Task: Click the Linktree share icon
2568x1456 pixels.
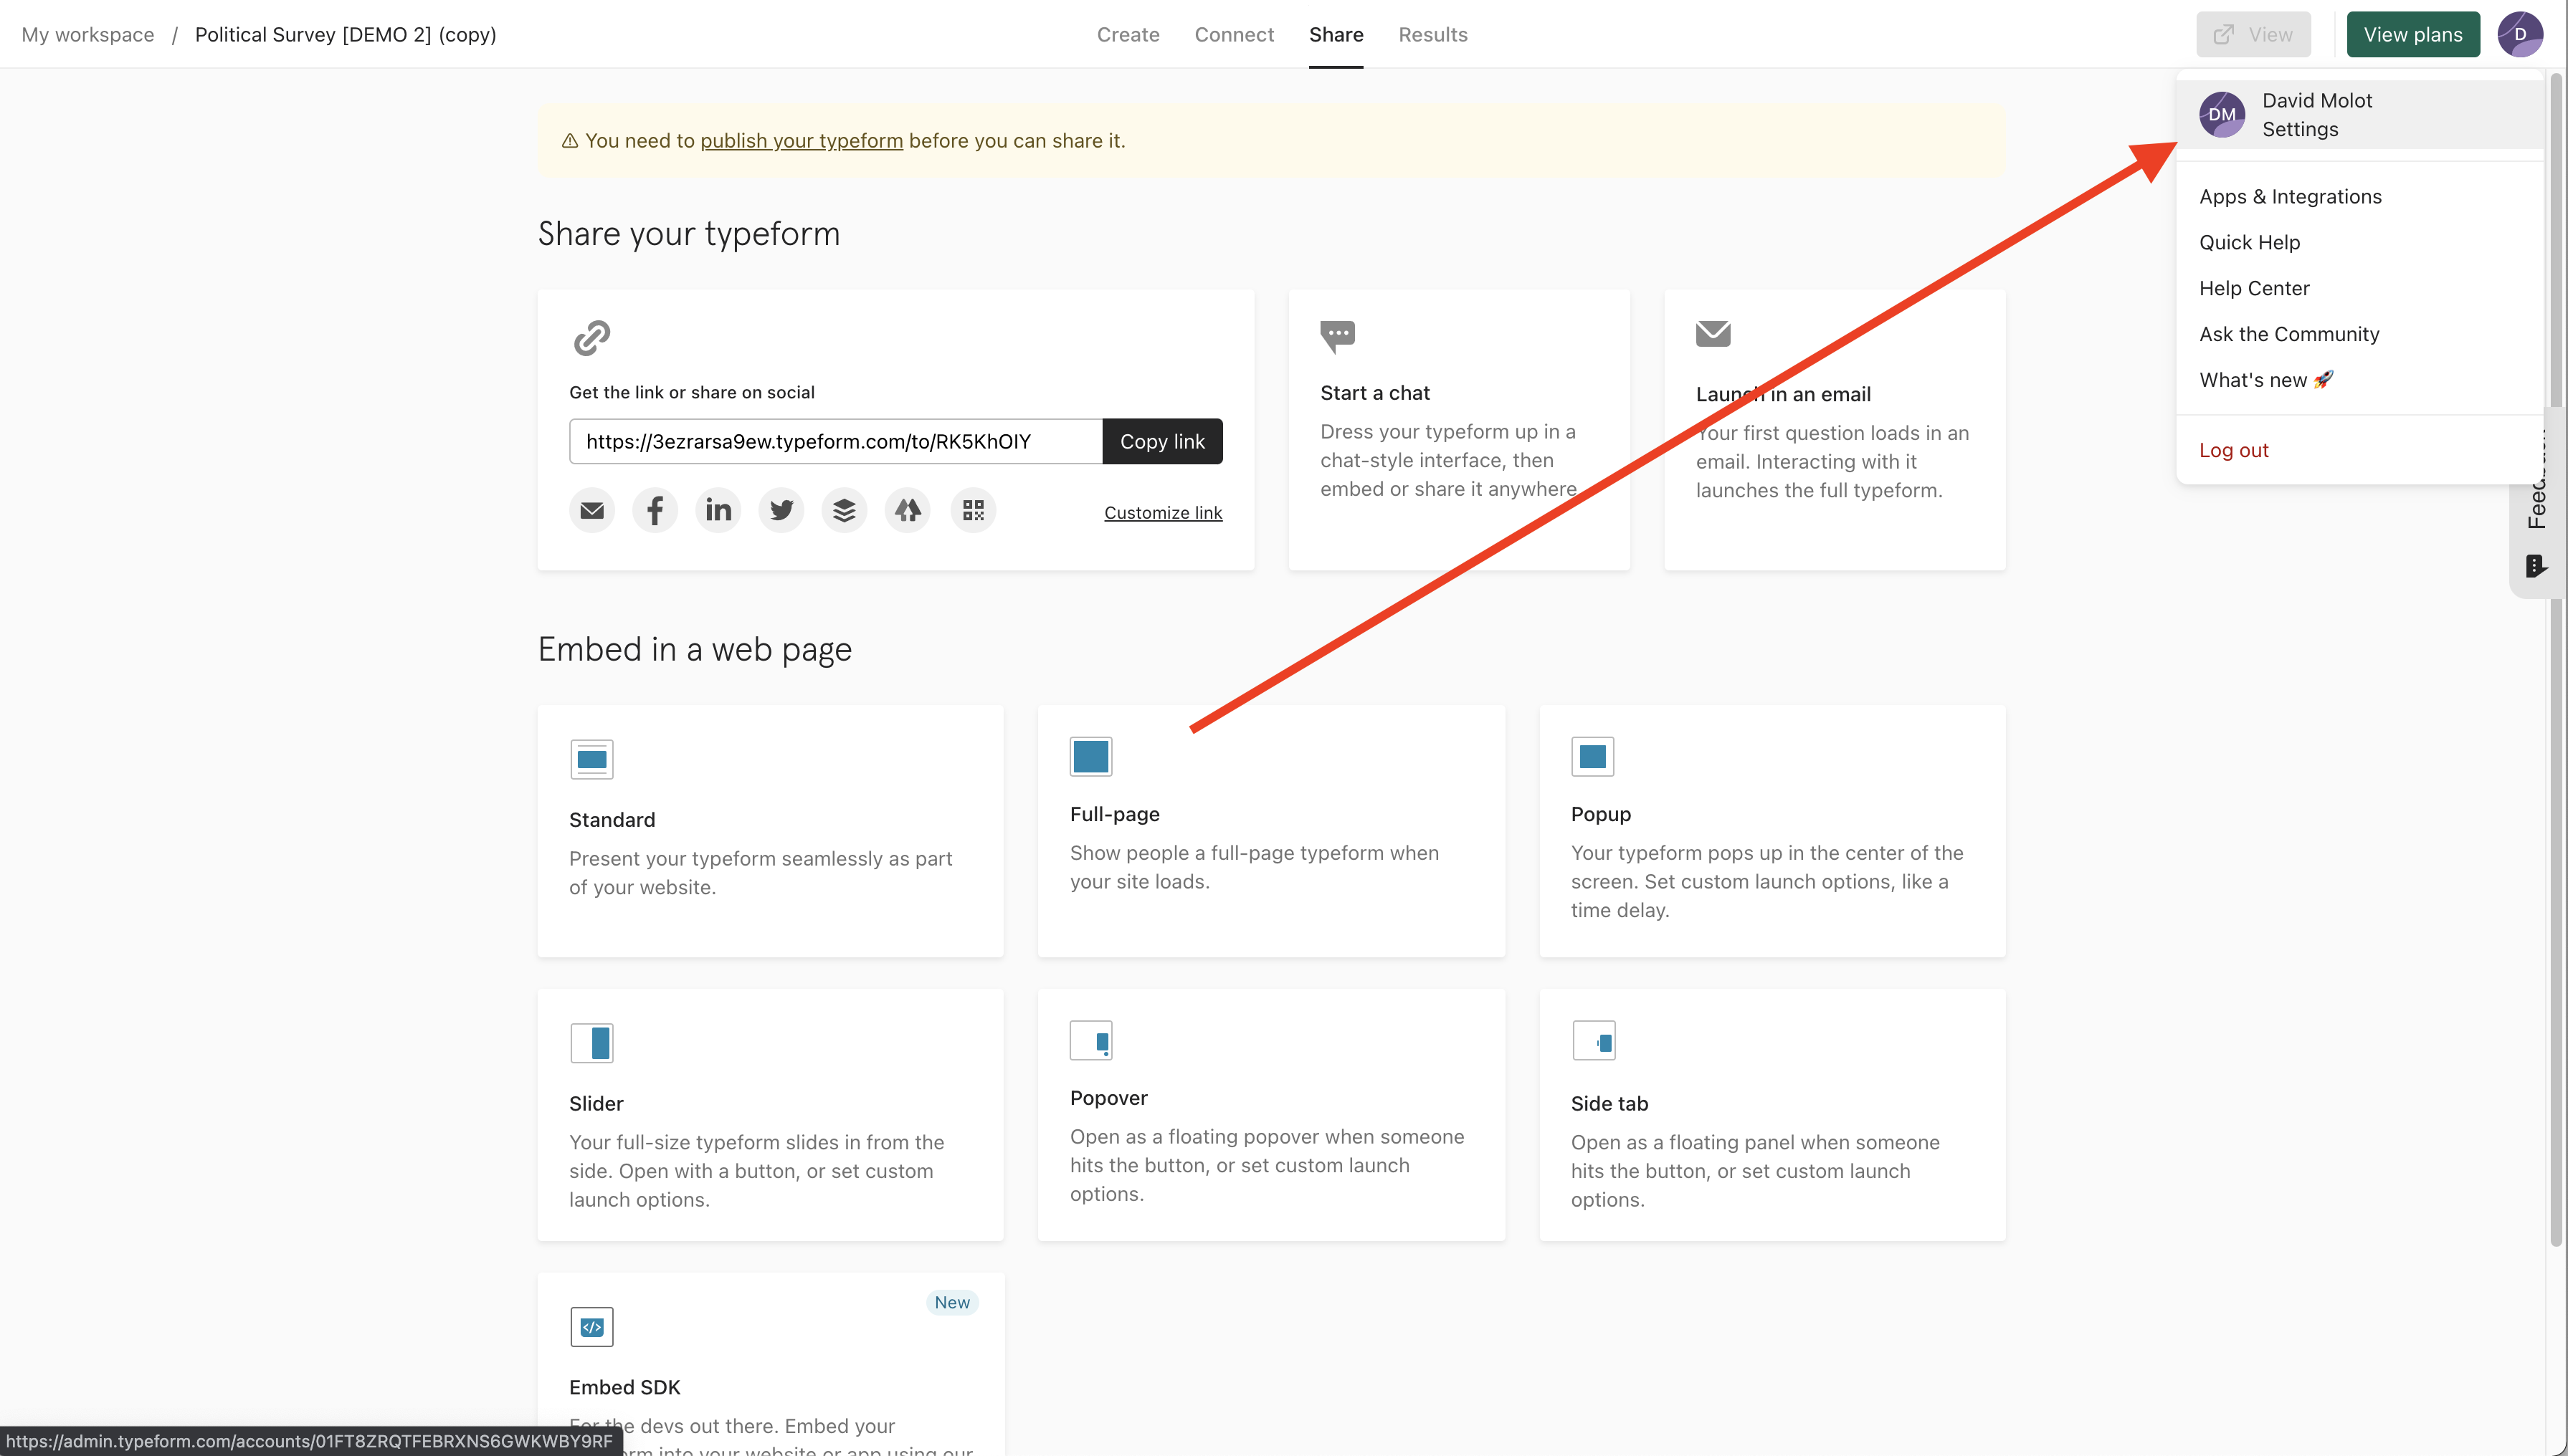Action: 908,511
